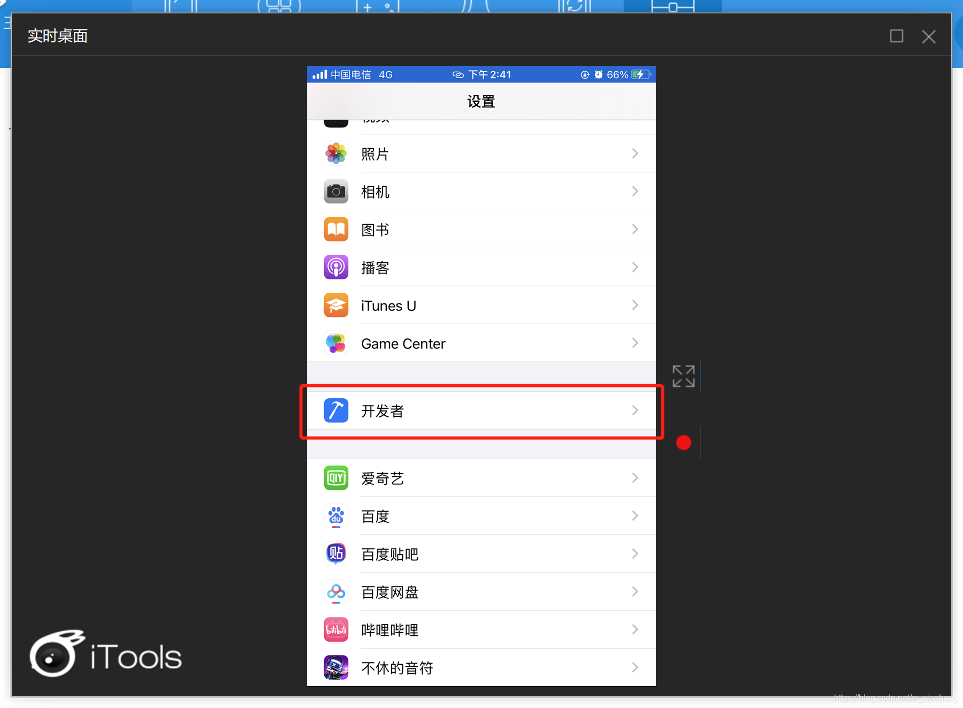Select the 爱奇艺 label
This screenshot has height=708, width=963.
[383, 478]
